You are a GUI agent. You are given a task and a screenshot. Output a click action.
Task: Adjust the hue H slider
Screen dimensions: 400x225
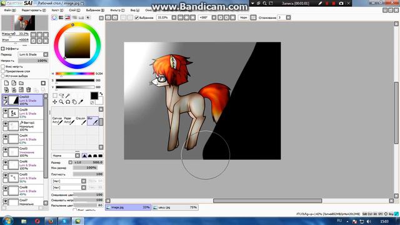tap(75, 74)
